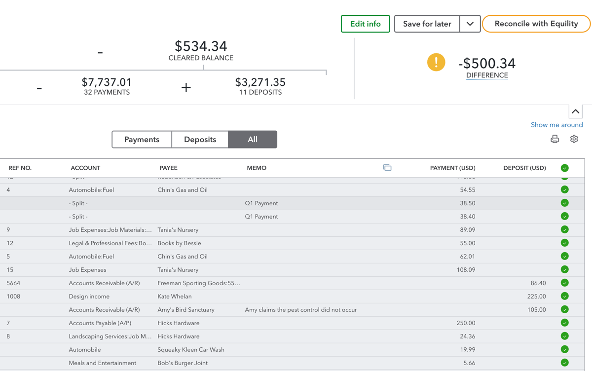This screenshot has width=592, height=371.
Task: Click the copy column icon in header
Action: pyautogui.click(x=387, y=168)
